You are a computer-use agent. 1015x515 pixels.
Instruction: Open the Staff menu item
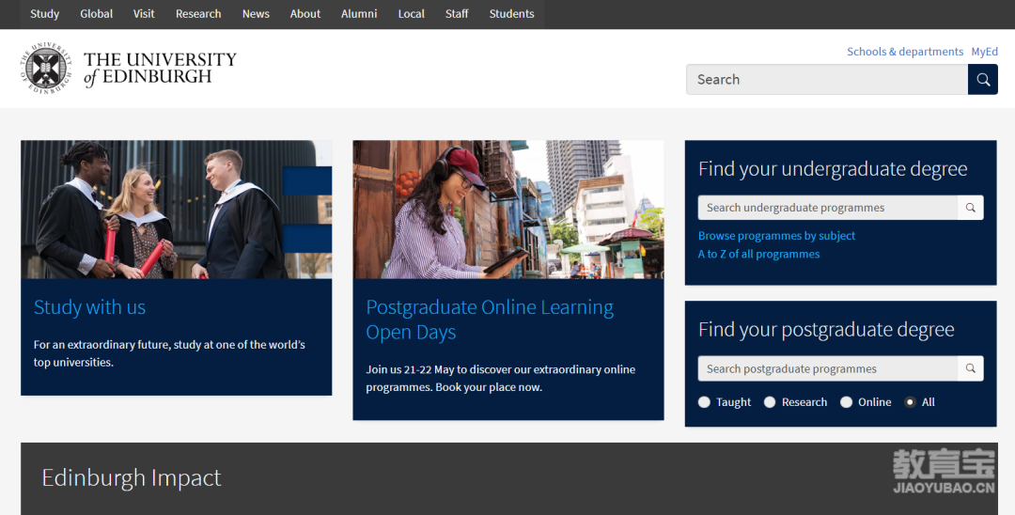point(457,13)
